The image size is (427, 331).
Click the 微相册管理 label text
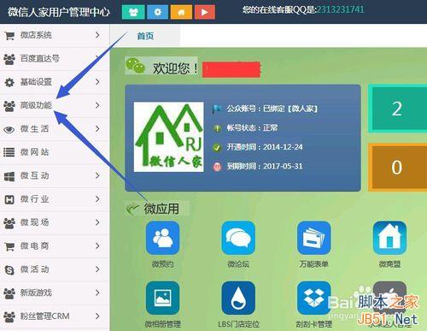tap(162, 324)
